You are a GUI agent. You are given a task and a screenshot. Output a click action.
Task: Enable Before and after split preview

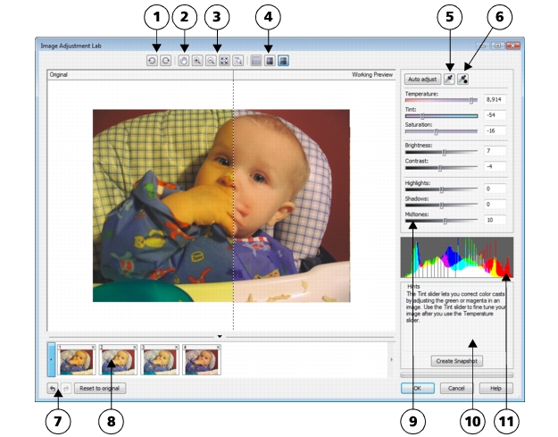click(283, 61)
